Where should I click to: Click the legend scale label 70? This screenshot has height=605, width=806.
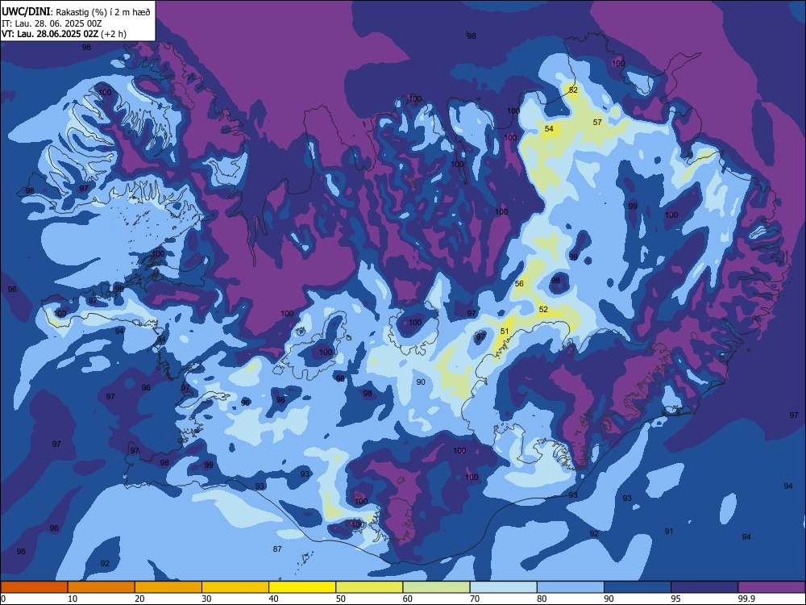click(475, 599)
